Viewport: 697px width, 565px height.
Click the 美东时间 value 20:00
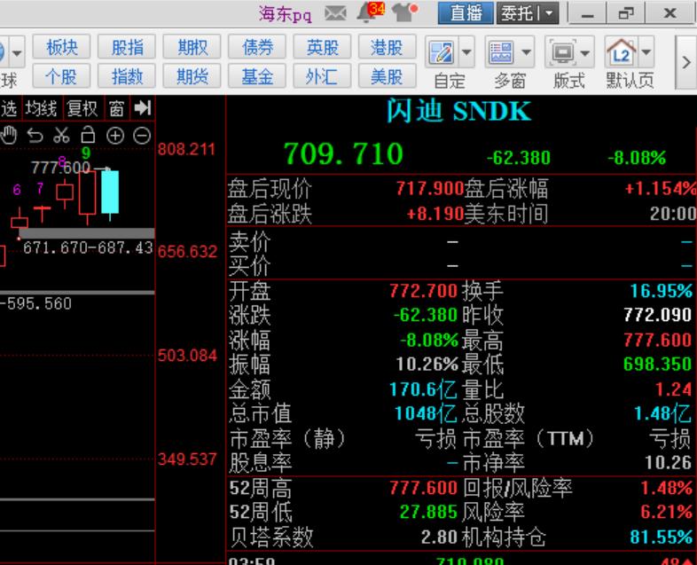pos(673,214)
